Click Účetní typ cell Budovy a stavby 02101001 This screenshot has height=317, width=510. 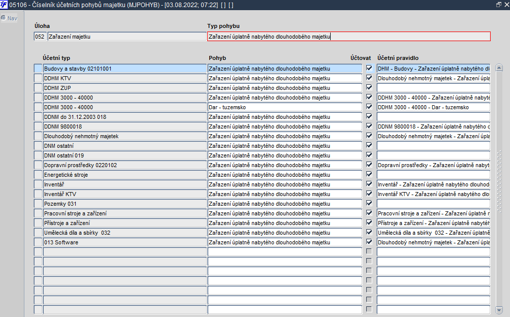click(x=125, y=68)
